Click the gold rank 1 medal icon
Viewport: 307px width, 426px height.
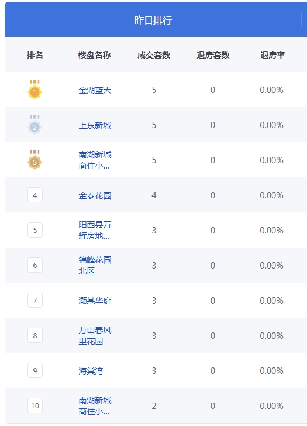point(35,90)
